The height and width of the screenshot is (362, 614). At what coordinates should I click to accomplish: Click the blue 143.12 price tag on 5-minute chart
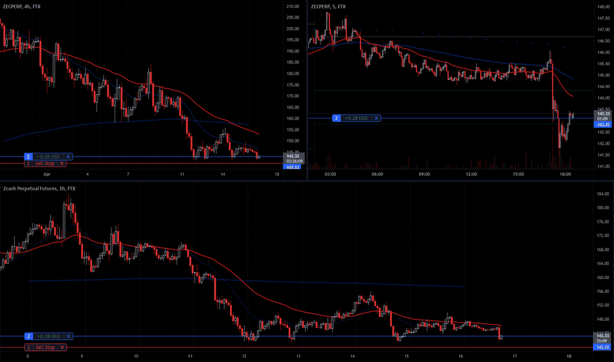[x=603, y=125]
